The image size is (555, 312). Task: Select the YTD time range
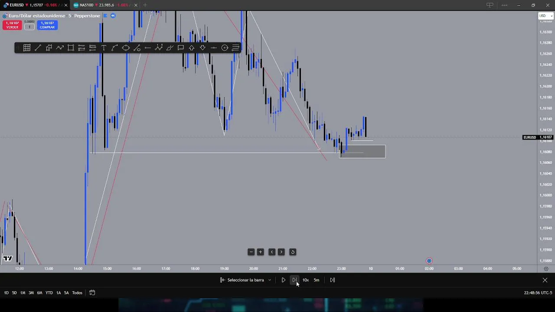click(49, 292)
